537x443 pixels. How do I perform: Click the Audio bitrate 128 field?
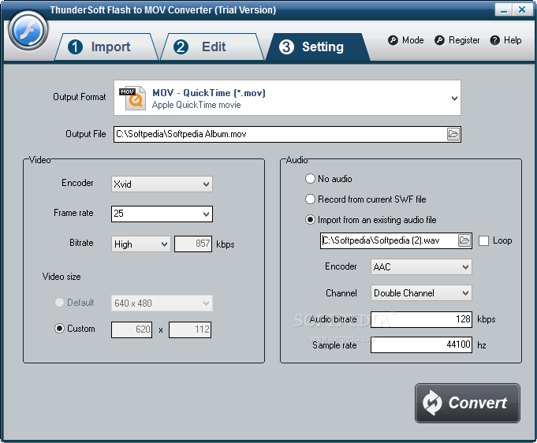click(x=421, y=319)
